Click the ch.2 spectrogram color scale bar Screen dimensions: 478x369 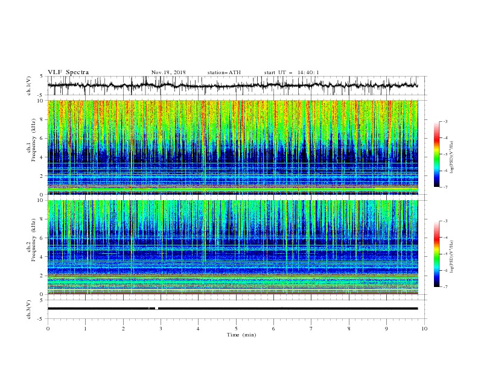436,254
